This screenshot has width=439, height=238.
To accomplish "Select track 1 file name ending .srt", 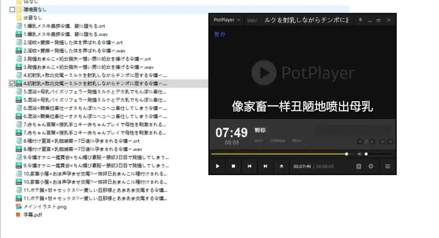I will (x=64, y=26).
